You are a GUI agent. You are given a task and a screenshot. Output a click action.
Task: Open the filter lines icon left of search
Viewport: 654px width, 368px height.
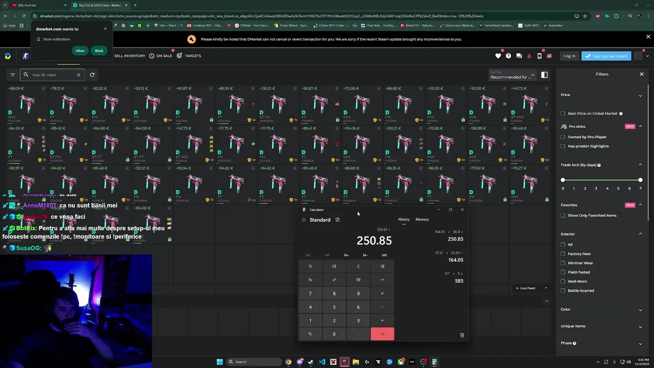12,75
